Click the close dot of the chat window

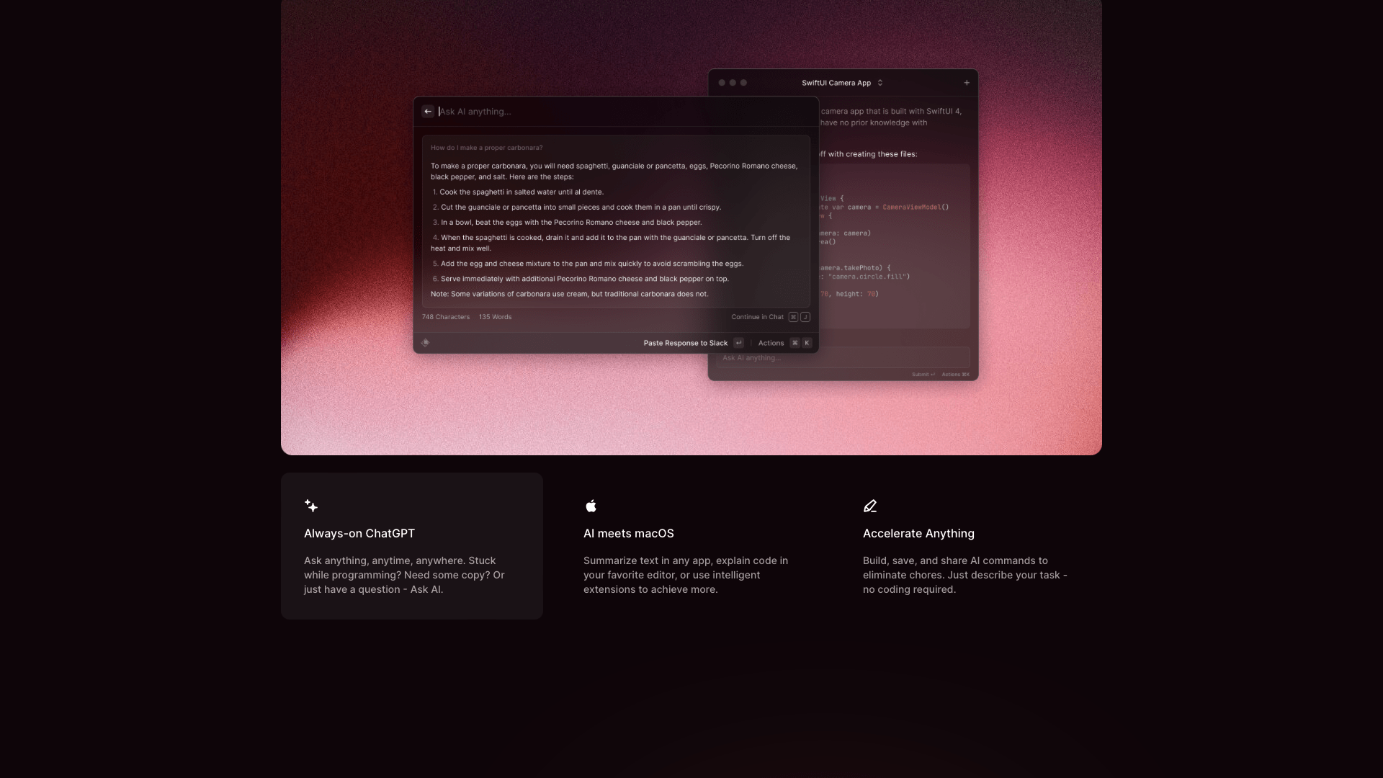(x=722, y=83)
